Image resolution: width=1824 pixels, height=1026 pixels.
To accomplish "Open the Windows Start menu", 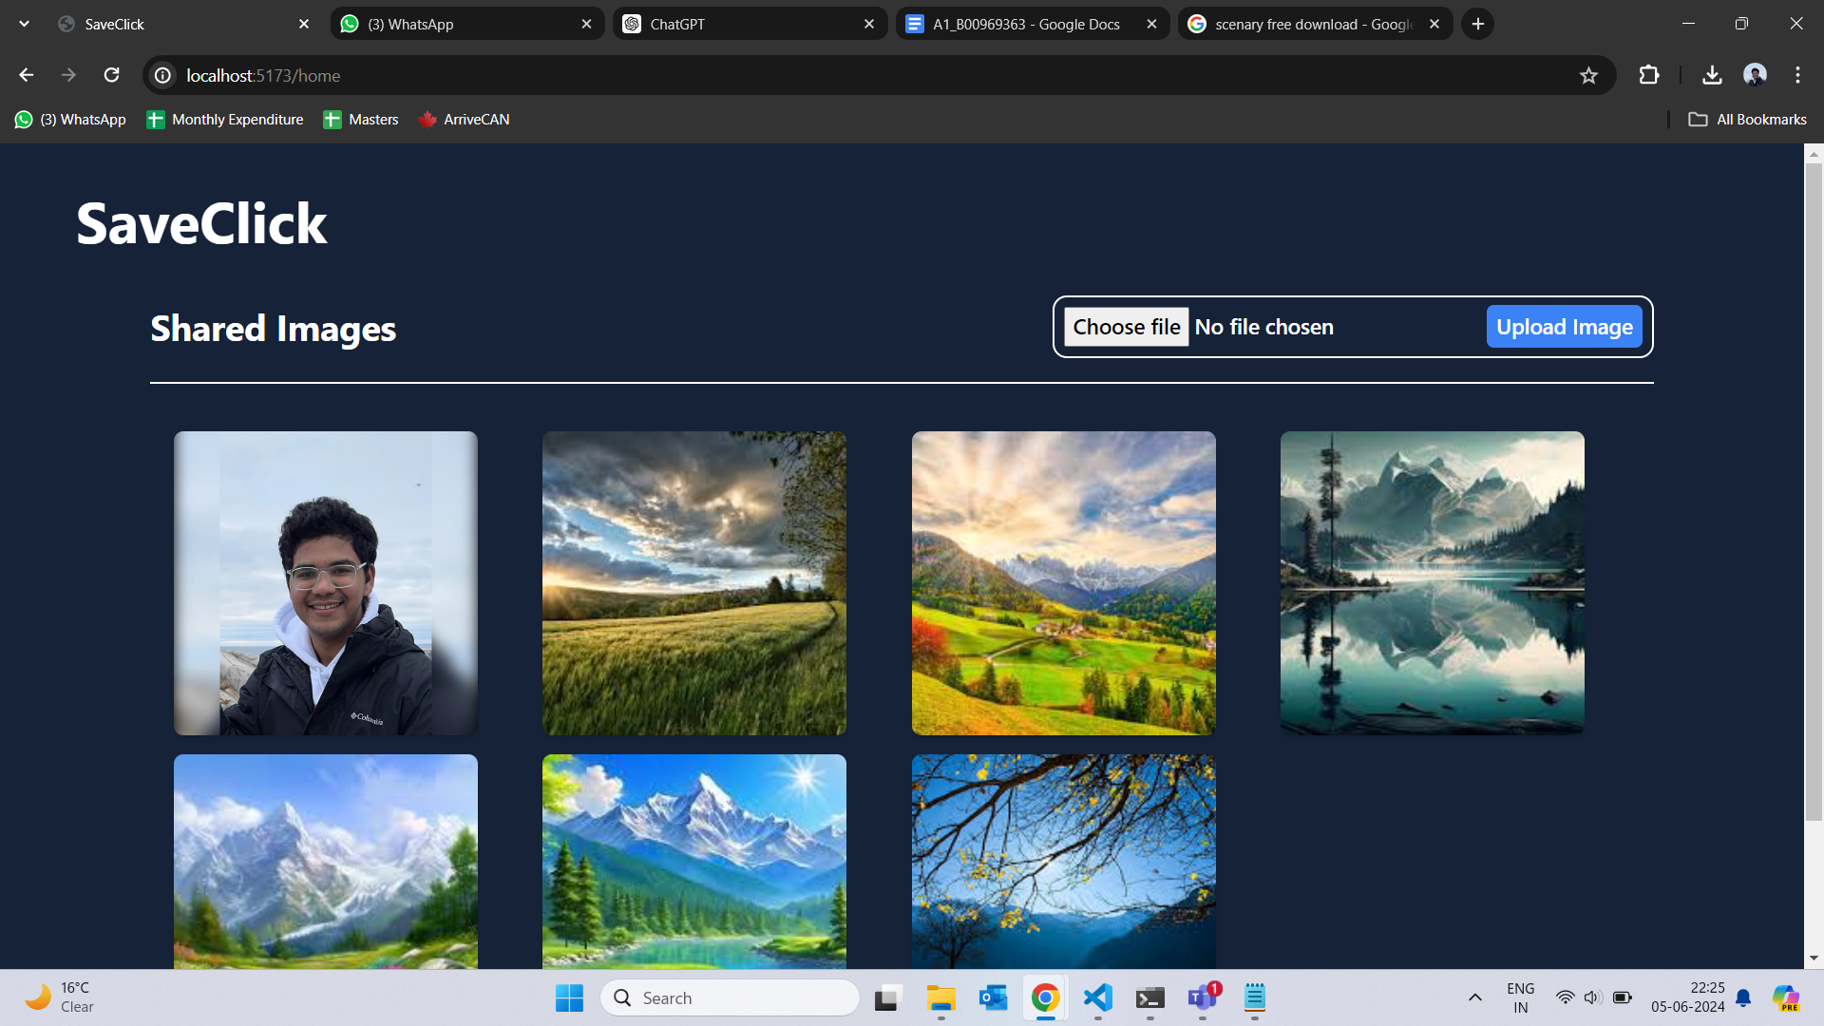I will click(569, 998).
